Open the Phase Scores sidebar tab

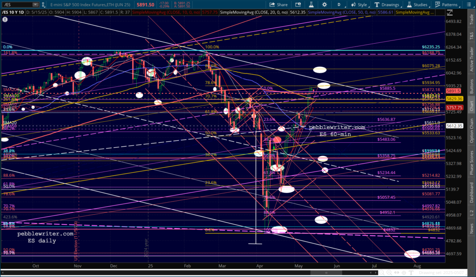pyautogui.click(x=471, y=162)
